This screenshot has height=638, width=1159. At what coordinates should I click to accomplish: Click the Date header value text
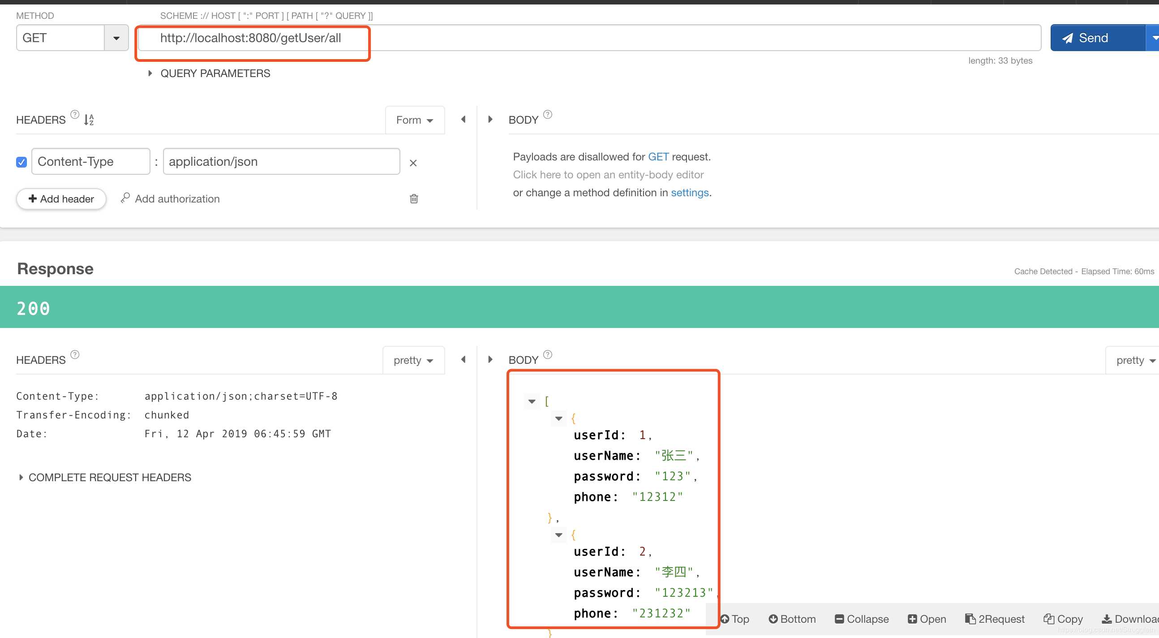237,434
